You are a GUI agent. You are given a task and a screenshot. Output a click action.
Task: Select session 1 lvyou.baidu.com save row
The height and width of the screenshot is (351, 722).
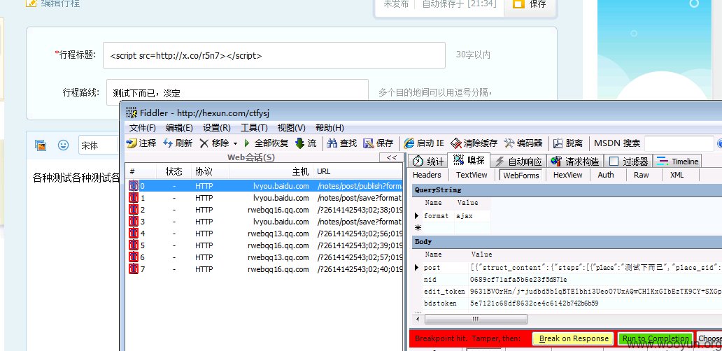coord(265,198)
